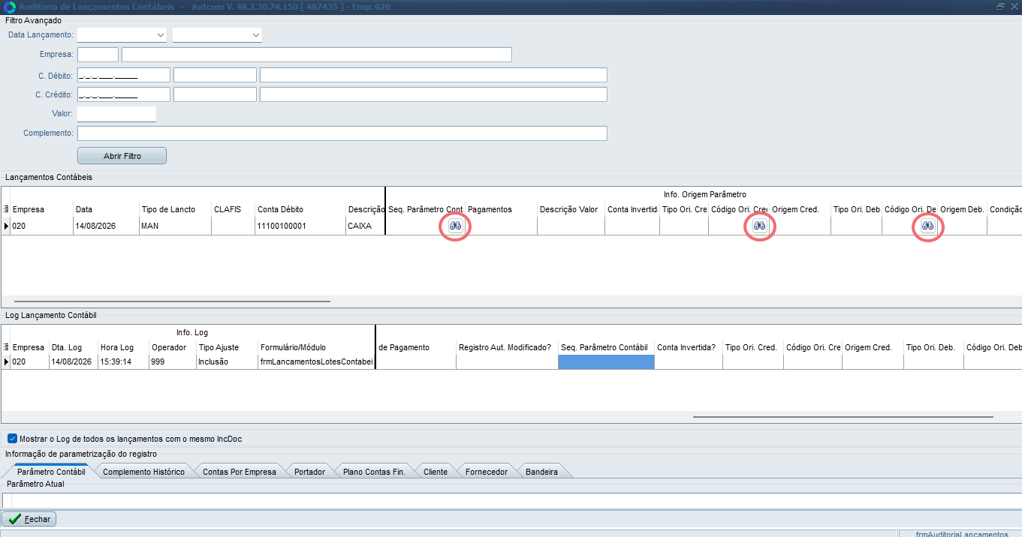The height and width of the screenshot is (537, 1022).
Task: Click frmAuditoriaLancamentos status bar text
Action: tap(962, 534)
